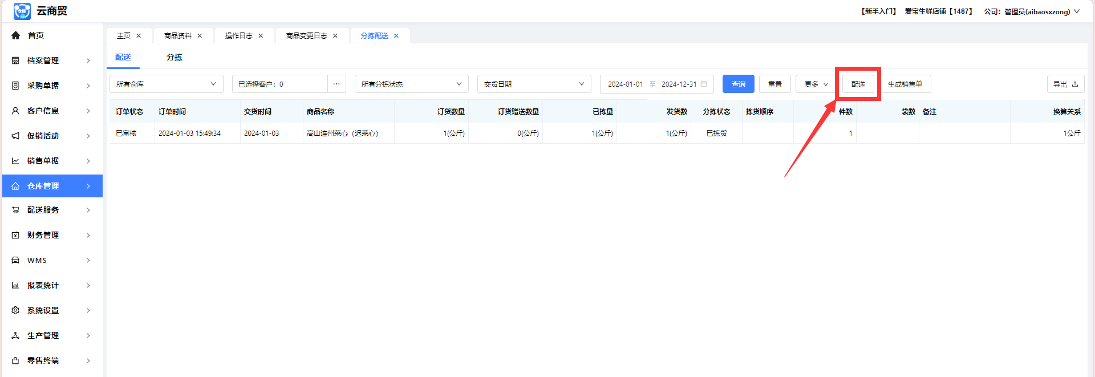Close the 商品变更日志 tab
Screen dimensions: 1095x377
click(x=335, y=36)
